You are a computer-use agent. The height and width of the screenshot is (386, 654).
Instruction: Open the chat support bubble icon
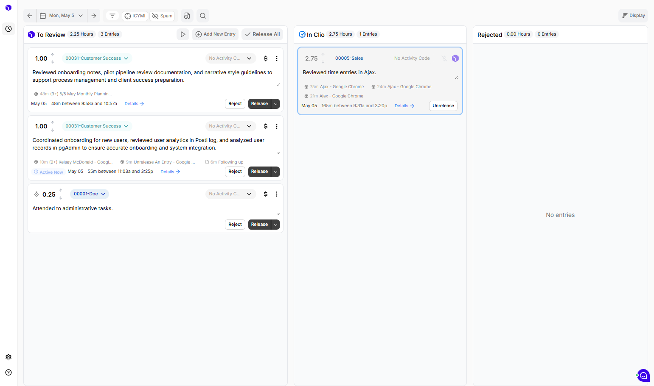[x=643, y=375]
